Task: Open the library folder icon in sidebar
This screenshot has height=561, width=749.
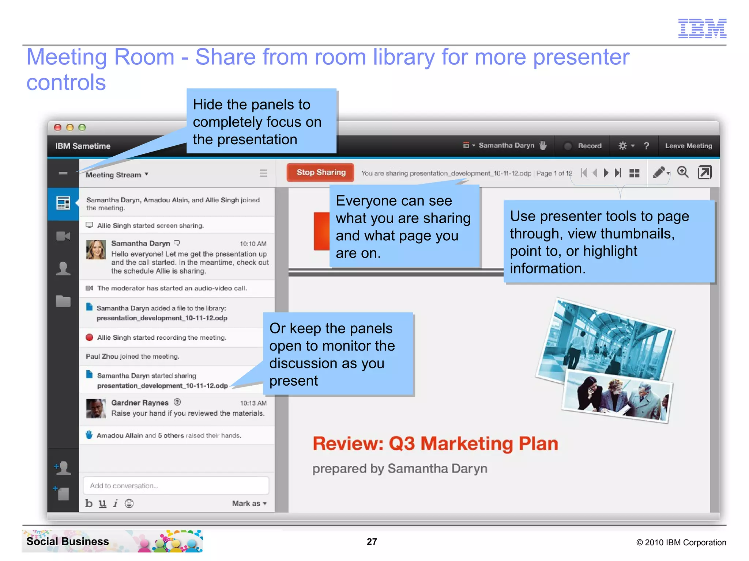Action: (x=63, y=301)
